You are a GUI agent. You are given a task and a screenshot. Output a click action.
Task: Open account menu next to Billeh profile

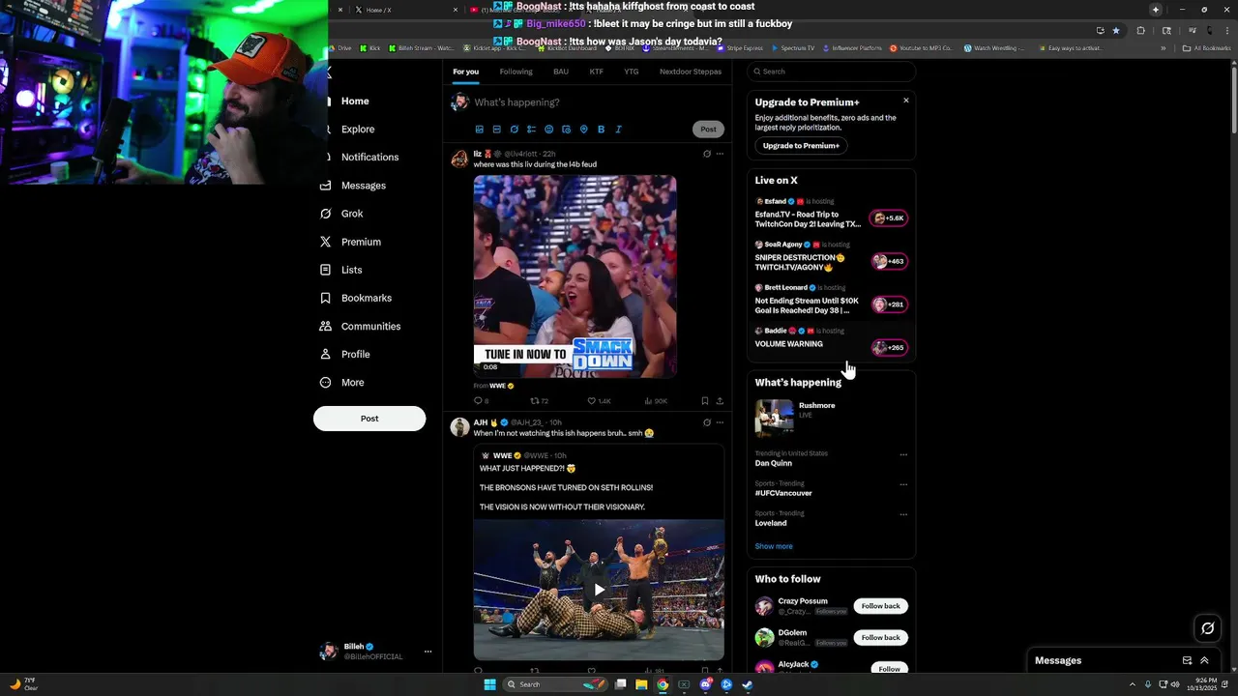tap(427, 652)
